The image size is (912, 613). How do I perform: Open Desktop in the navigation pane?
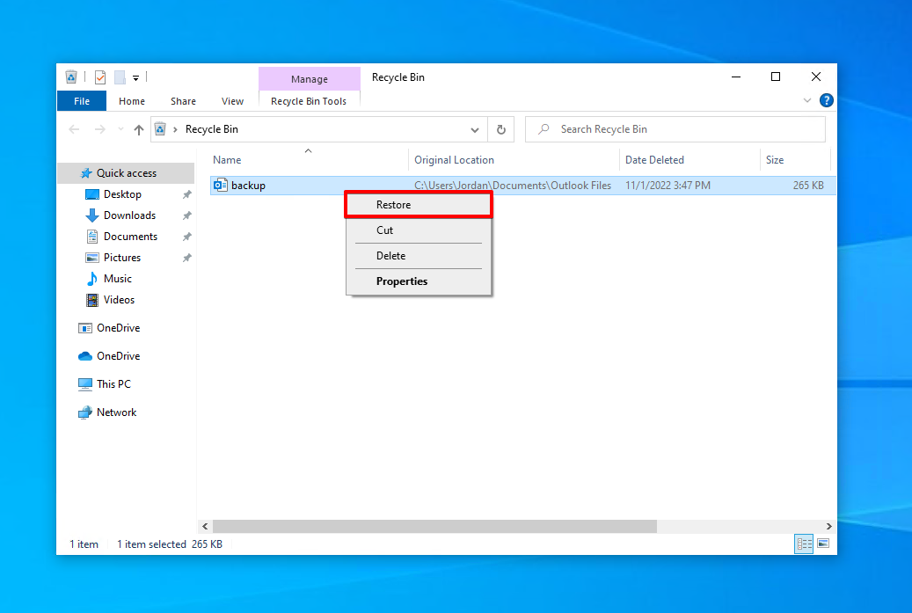coord(122,194)
